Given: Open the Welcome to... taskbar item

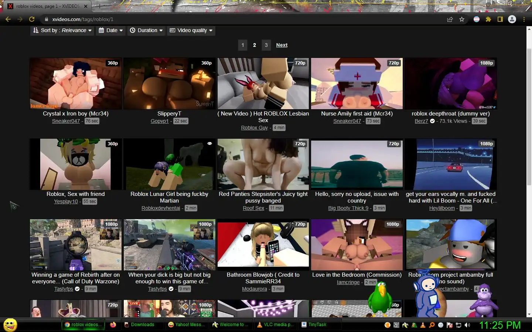Looking at the screenshot, I should point(231,325).
